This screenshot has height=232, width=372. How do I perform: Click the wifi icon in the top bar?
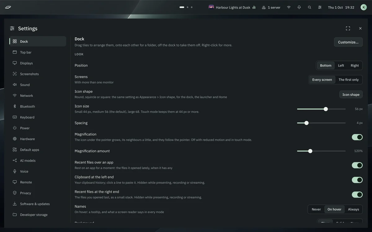(x=289, y=7)
